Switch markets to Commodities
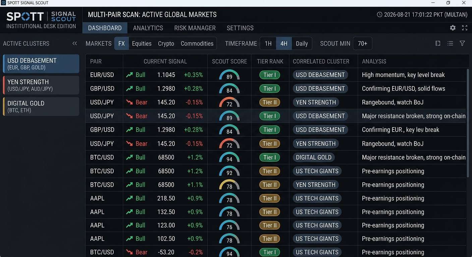The height and width of the screenshot is (257, 472). click(x=197, y=44)
